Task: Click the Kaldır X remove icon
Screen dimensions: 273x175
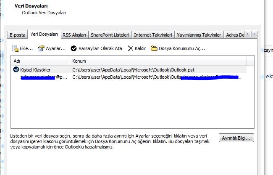Action: pos(130,48)
